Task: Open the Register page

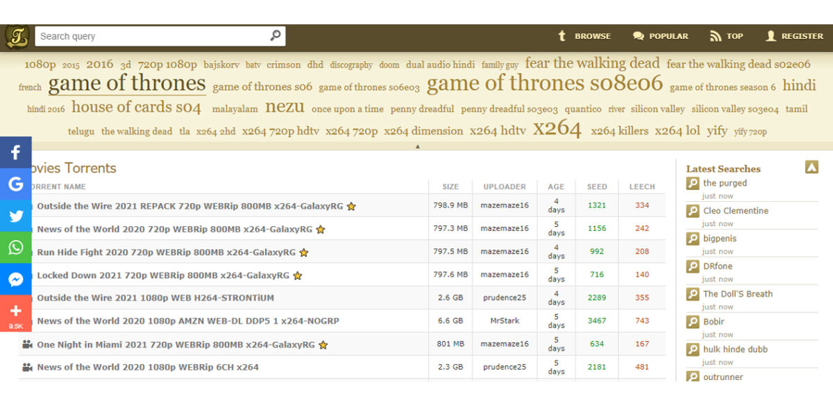Action: click(x=794, y=36)
